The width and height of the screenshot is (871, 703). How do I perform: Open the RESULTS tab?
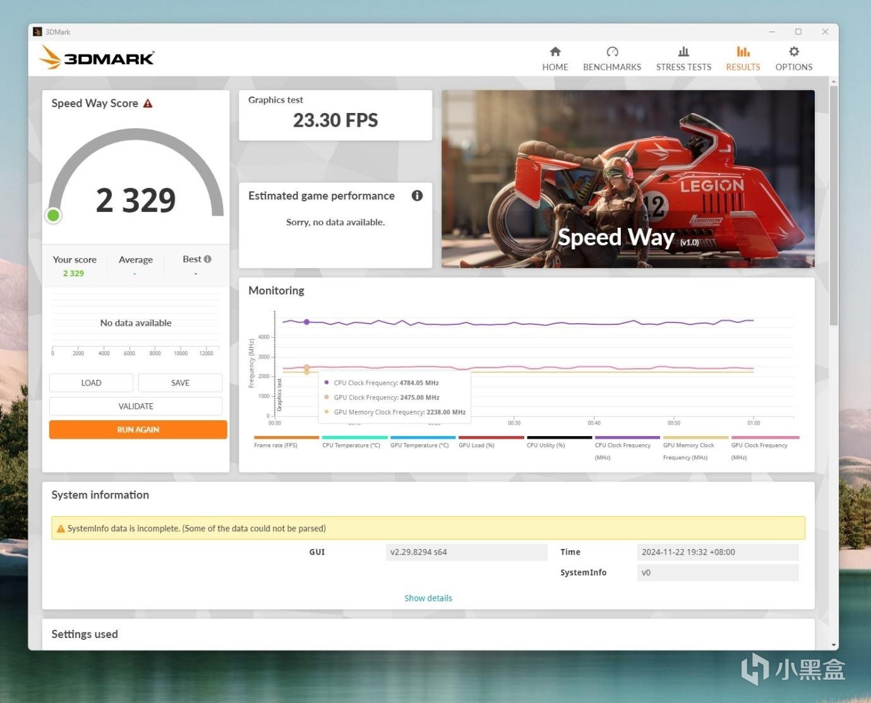point(743,59)
